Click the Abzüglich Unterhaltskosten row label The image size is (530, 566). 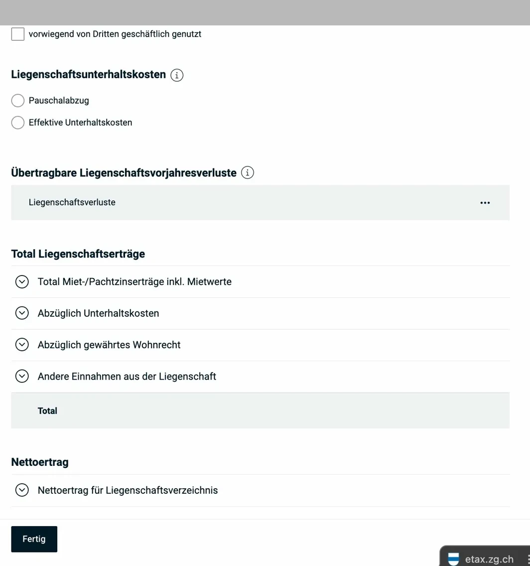click(x=99, y=313)
